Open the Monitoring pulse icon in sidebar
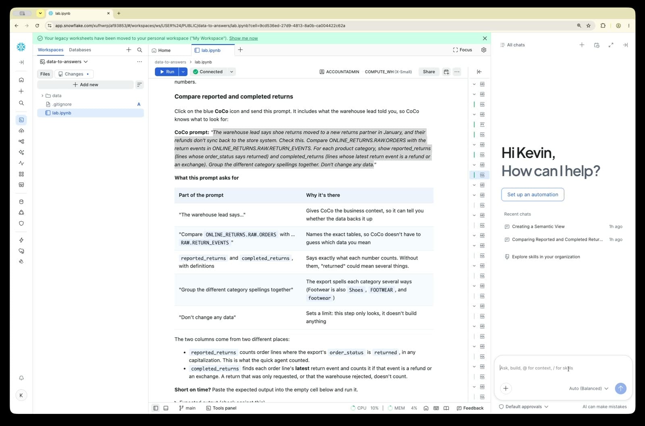The height and width of the screenshot is (426, 645). tap(21, 163)
